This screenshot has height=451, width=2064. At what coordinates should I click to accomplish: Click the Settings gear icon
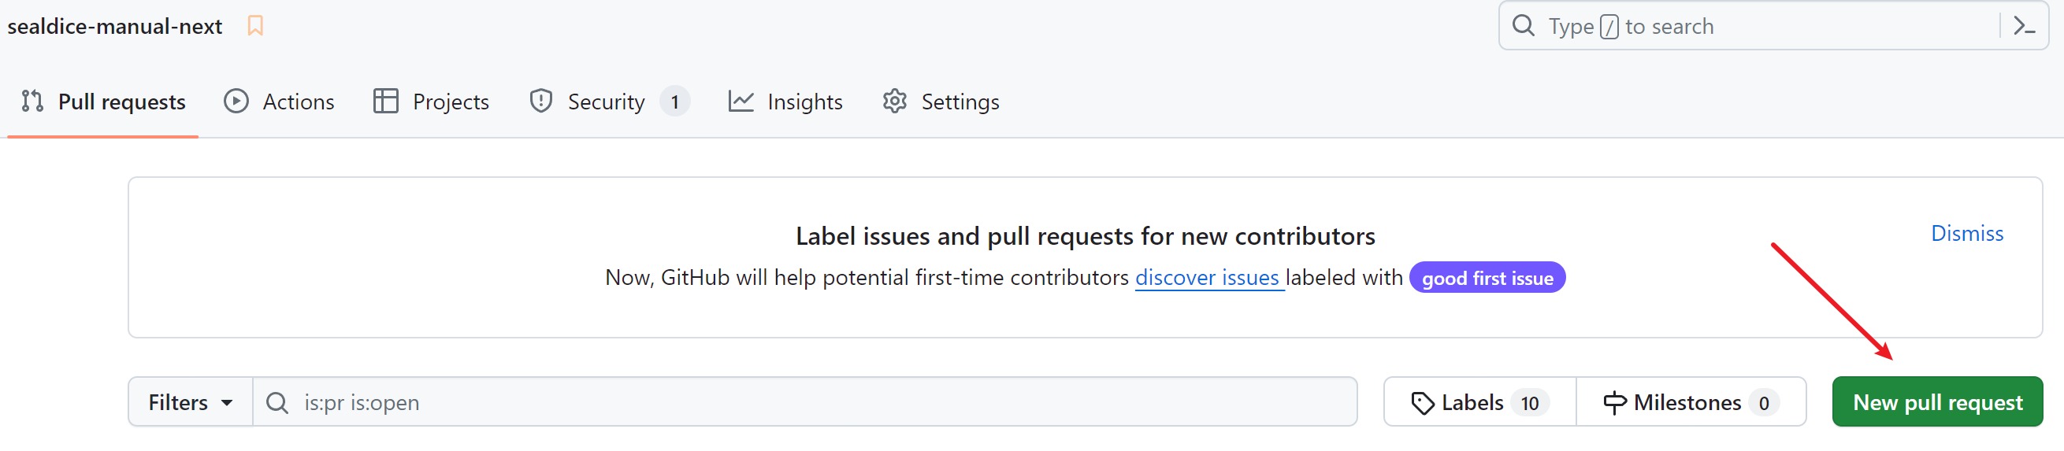tap(894, 102)
